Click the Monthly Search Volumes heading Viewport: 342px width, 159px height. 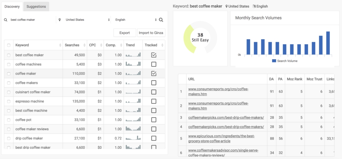click(x=259, y=18)
